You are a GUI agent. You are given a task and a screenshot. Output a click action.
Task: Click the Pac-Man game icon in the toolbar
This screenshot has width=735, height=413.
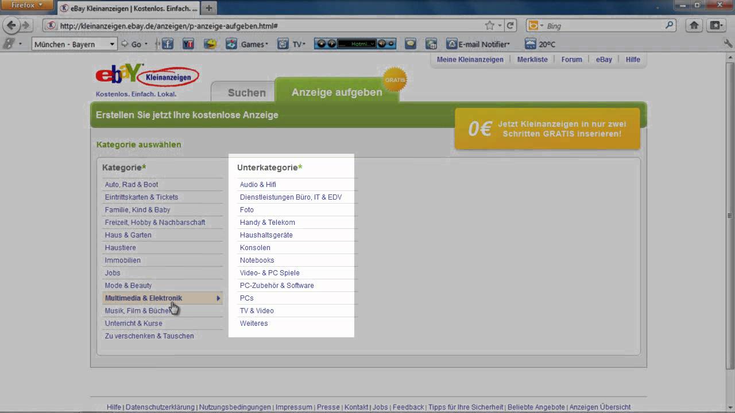[210, 44]
